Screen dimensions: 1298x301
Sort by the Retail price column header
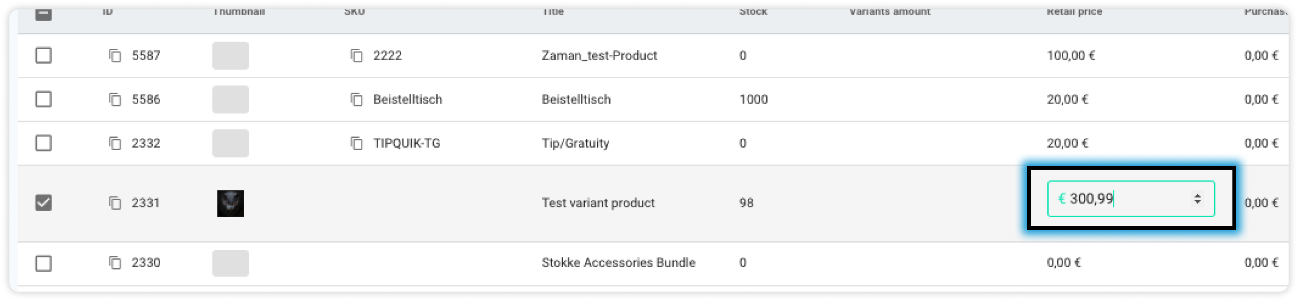click(x=1074, y=12)
